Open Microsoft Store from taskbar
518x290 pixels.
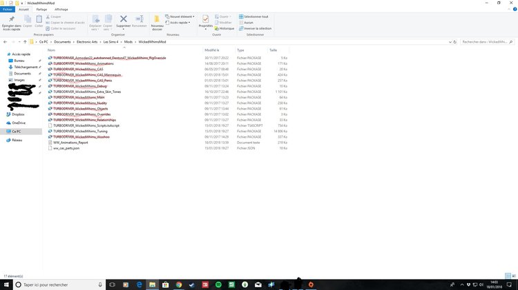point(166,284)
